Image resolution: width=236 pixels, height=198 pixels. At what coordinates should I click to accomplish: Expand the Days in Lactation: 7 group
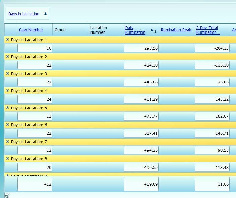point(7,142)
